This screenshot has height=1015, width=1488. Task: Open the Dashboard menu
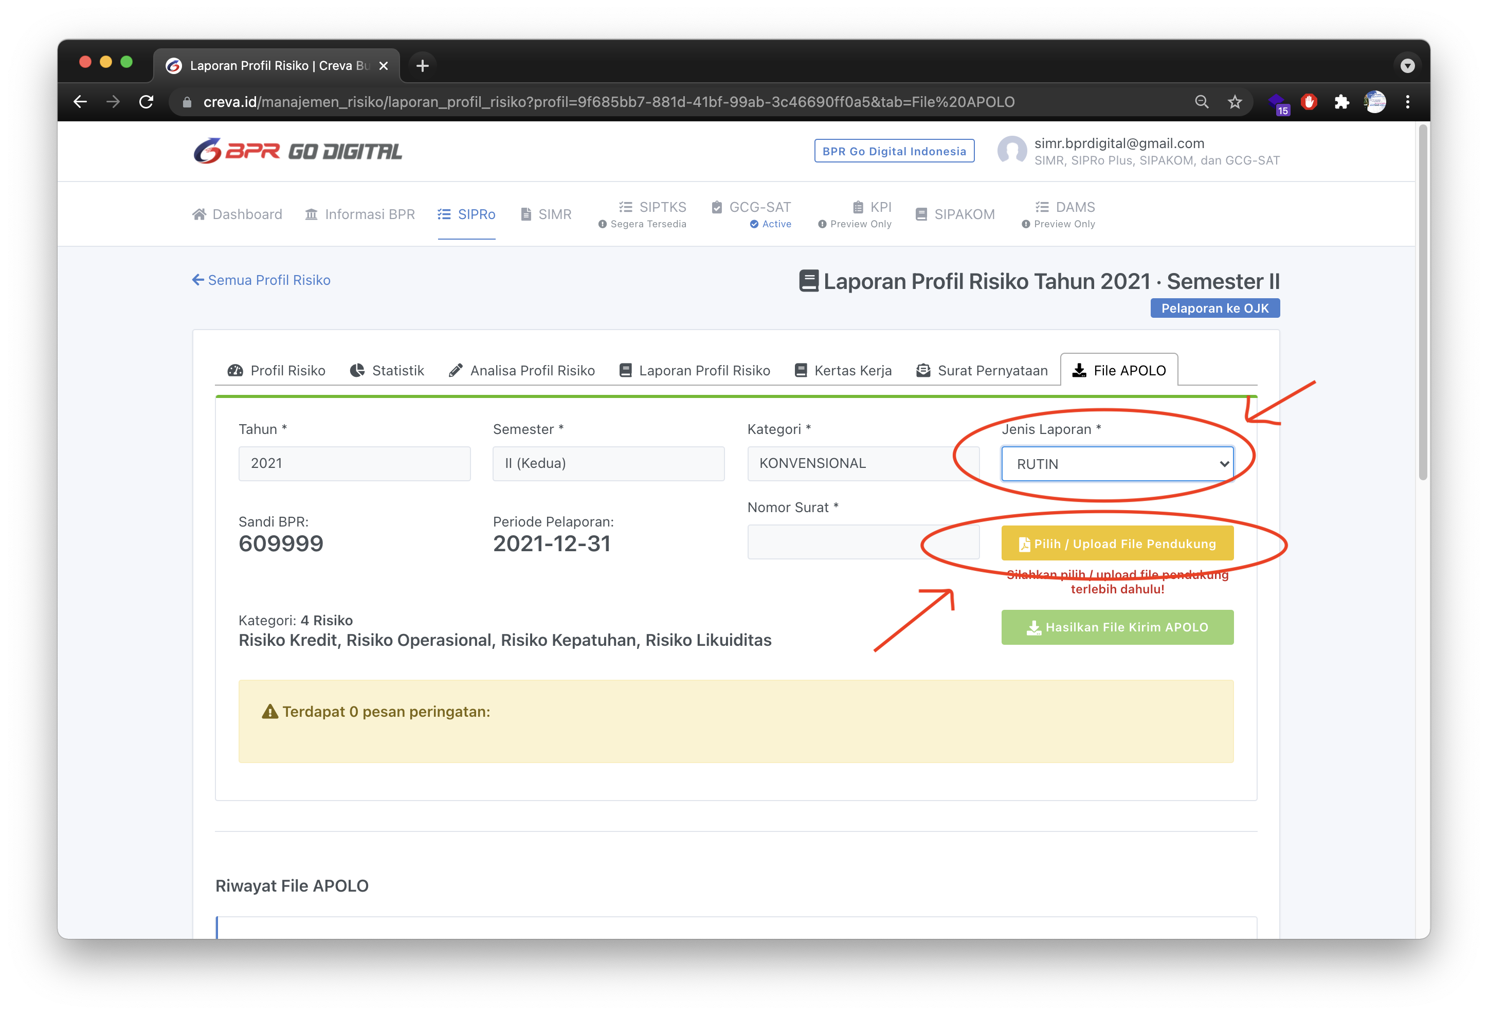click(x=237, y=214)
